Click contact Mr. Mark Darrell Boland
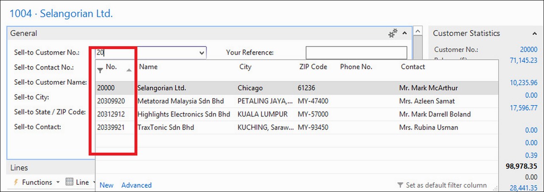The image size is (544, 192). click(435, 114)
